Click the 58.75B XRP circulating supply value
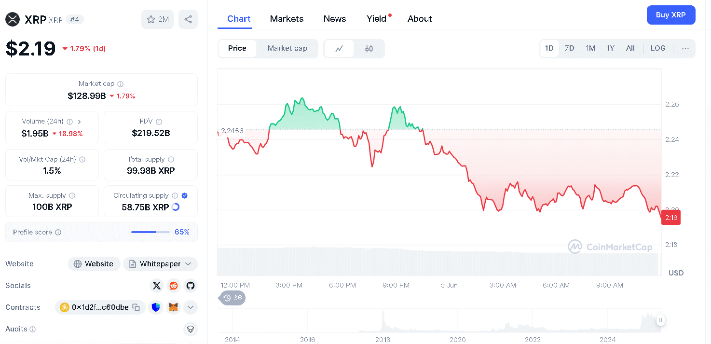The width and height of the screenshot is (711, 344). (x=145, y=207)
